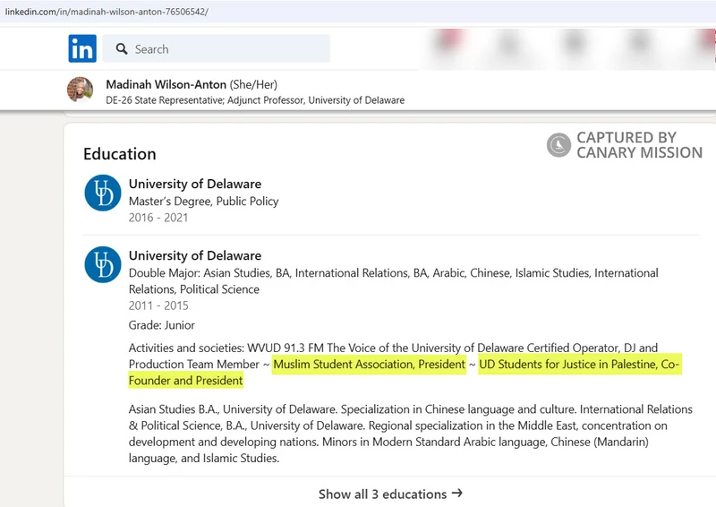Open Madinah Wilson-Anton's profile photo thumbnail
The width and height of the screenshot is (716, 507).
80,90
